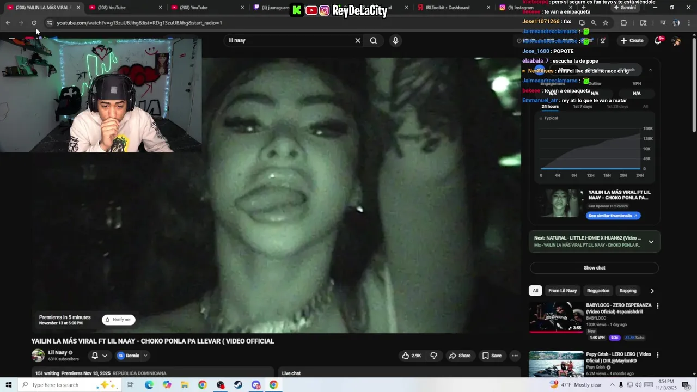Open YouTube notifications bell showing 9+

[658, 41]
